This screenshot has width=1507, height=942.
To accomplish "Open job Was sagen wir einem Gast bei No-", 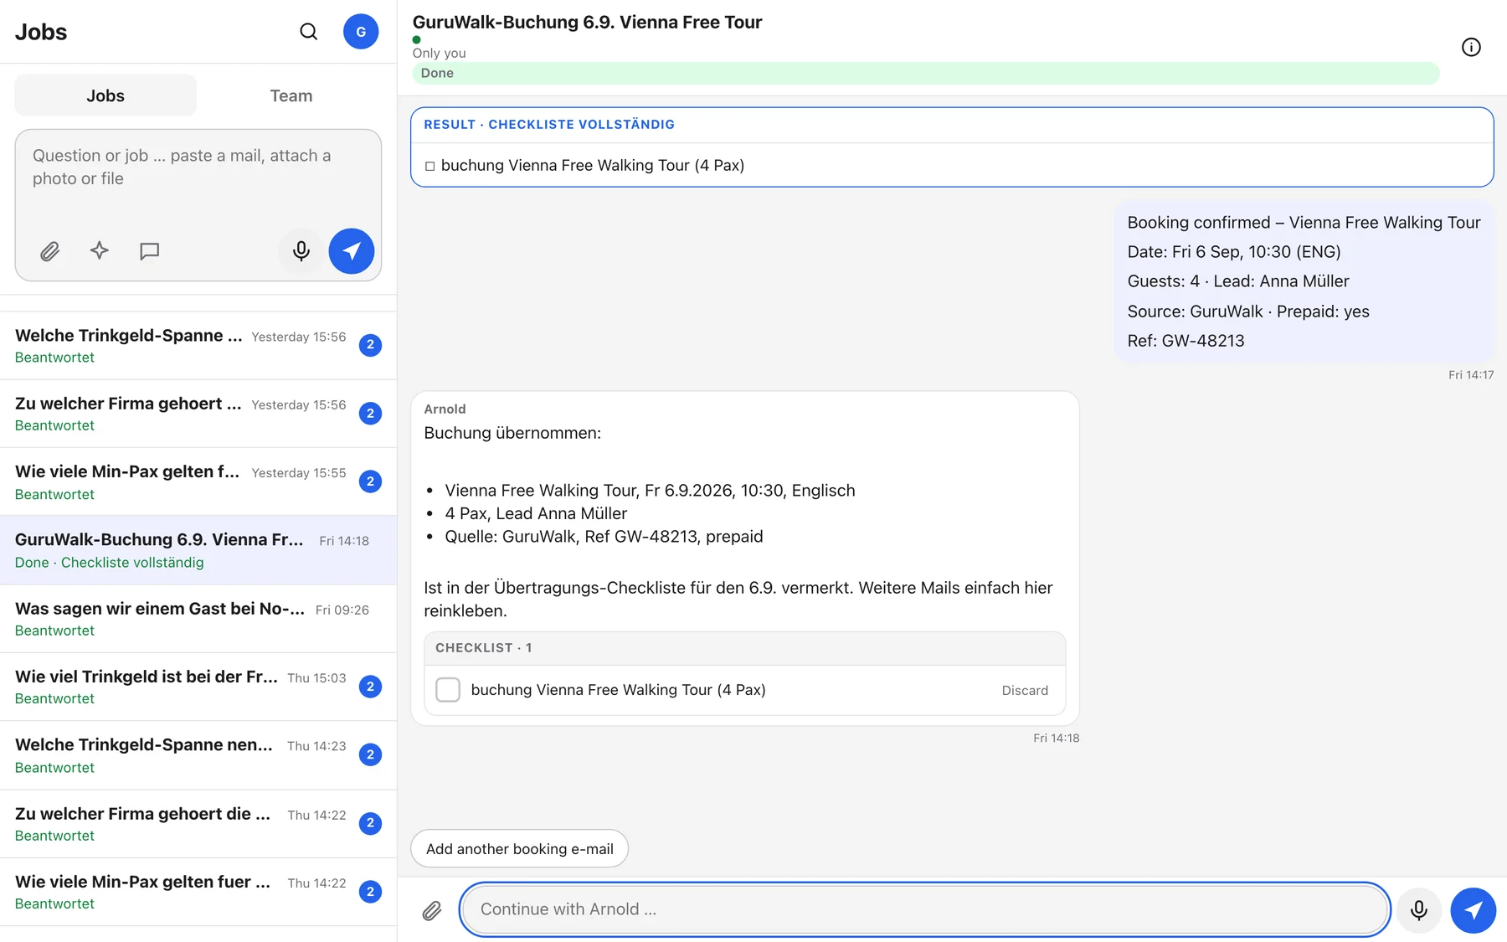I will (198, 619).
